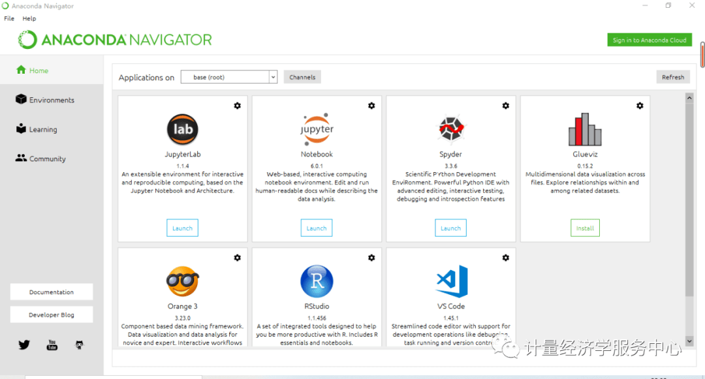The width and height of the screenshot is (705, 379).
Task: Open Spyder card gear options
Action: [x=506, y=106]
